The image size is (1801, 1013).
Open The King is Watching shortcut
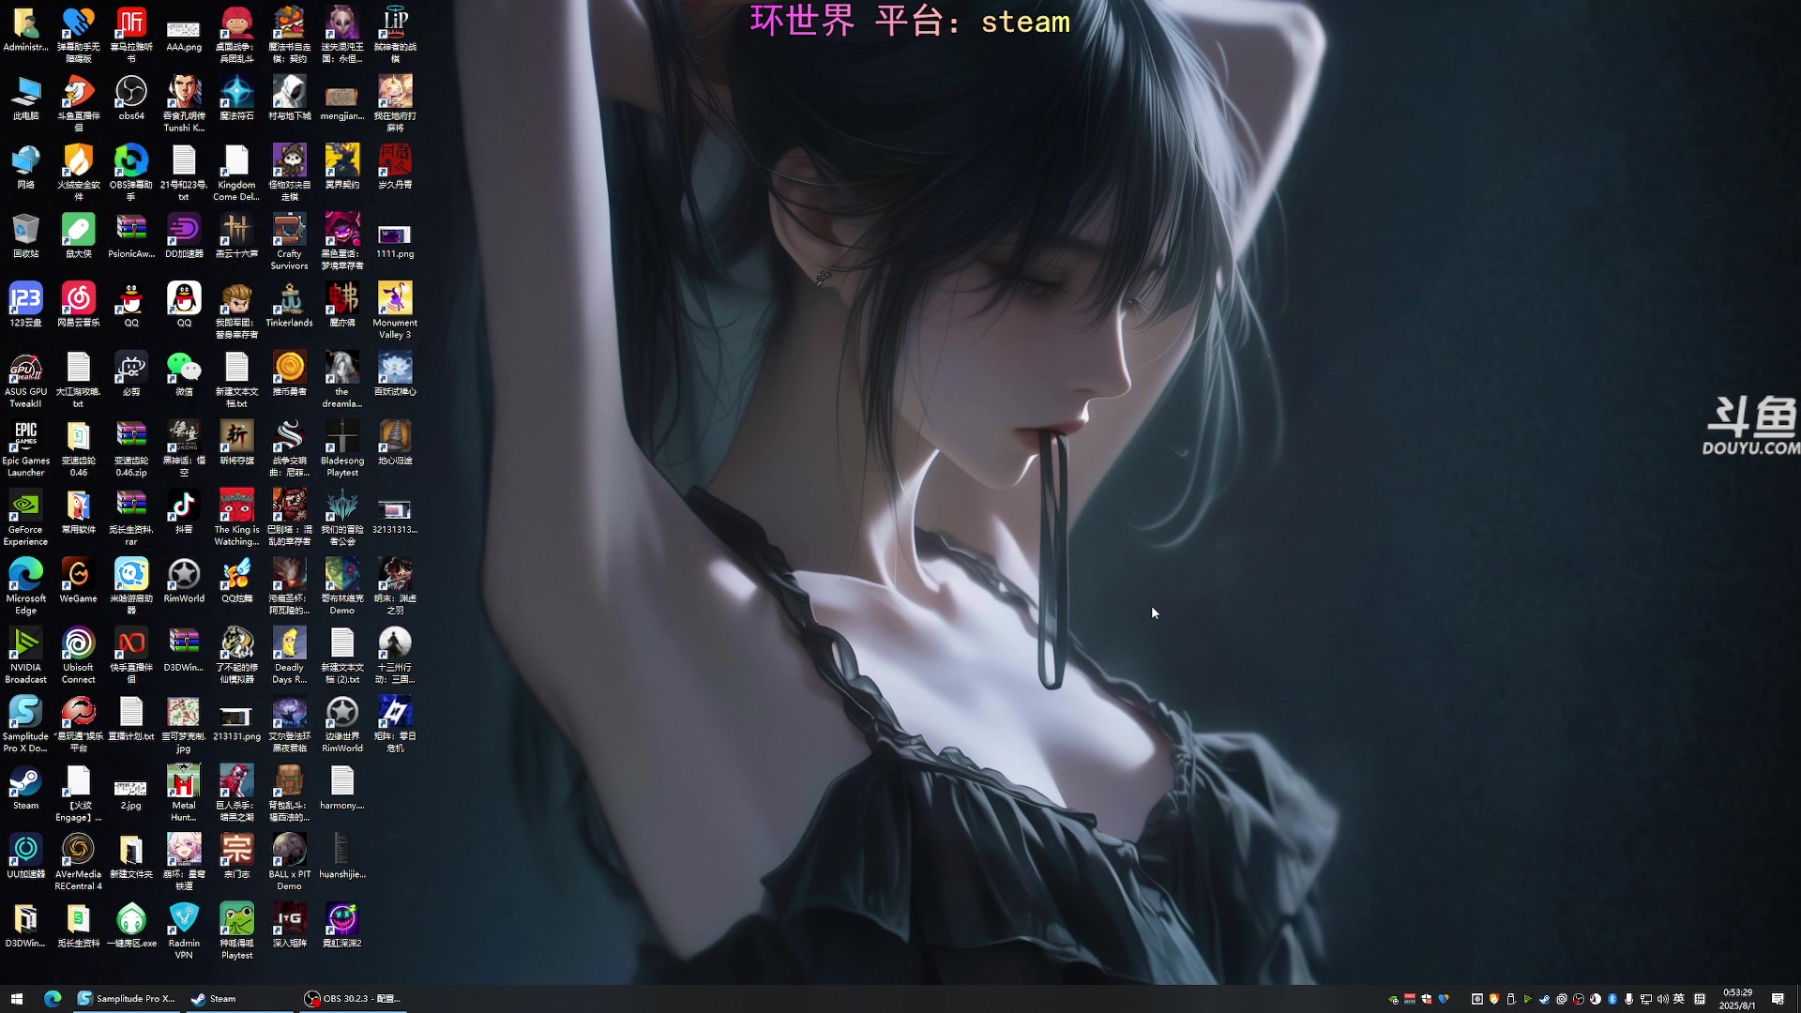[x=236, y=518]
